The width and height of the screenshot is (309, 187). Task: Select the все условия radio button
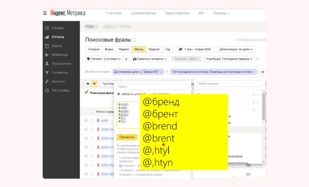point(150,94)
